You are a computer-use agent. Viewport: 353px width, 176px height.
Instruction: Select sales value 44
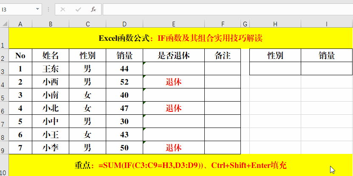[x=124, y=68]
